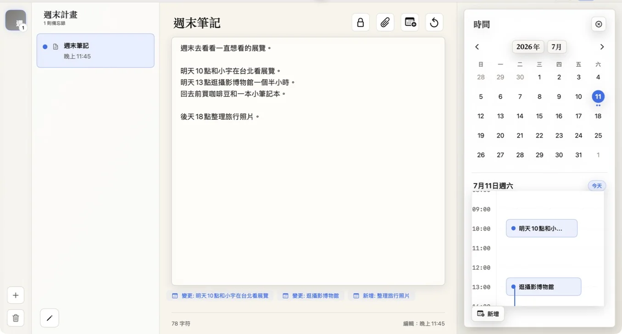Open the 逛攝影博物館 event at 13:00
622x334 pixels.
(544, 287)
